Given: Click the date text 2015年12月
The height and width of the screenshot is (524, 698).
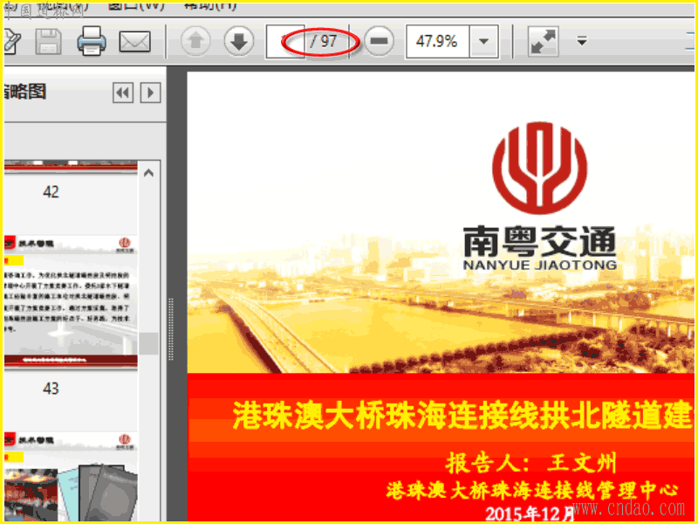Looking at the screenshot, I should 530,514.
